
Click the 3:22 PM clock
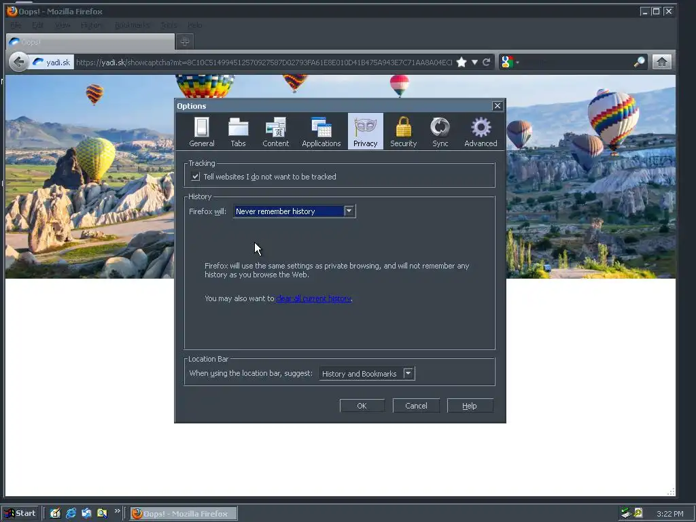tap(669, 514)
